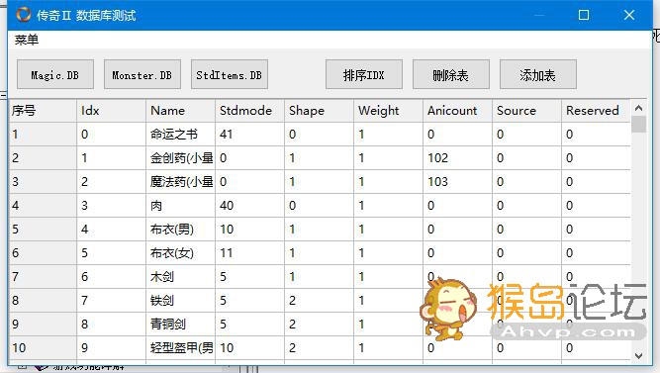The width and height of the screenshot is (660, 373).
Task: Maximize the database test window
Action: tap(584, 15)
